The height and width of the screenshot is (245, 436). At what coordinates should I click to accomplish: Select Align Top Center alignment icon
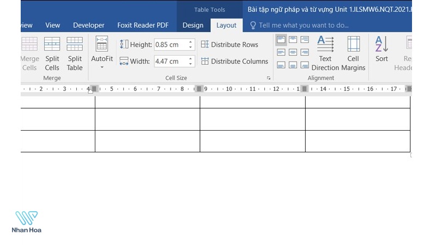click(293, 39)
